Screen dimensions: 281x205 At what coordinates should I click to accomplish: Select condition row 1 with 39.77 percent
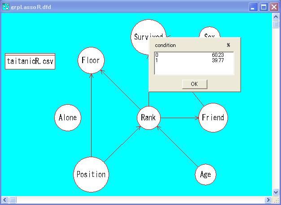[194, 60]
